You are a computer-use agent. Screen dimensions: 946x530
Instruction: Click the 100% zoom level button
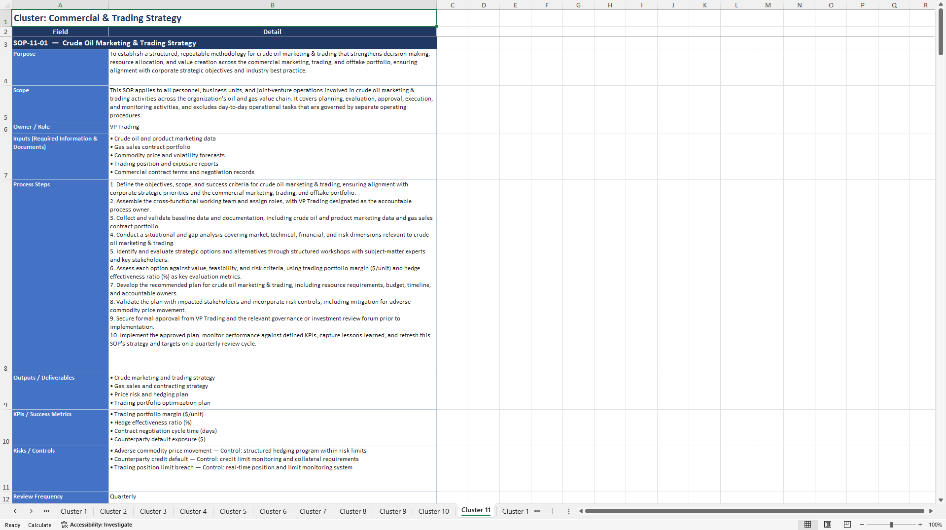935,525
